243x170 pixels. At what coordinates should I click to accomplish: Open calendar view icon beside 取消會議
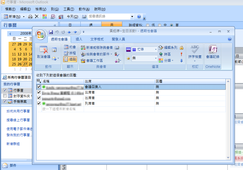54,50
